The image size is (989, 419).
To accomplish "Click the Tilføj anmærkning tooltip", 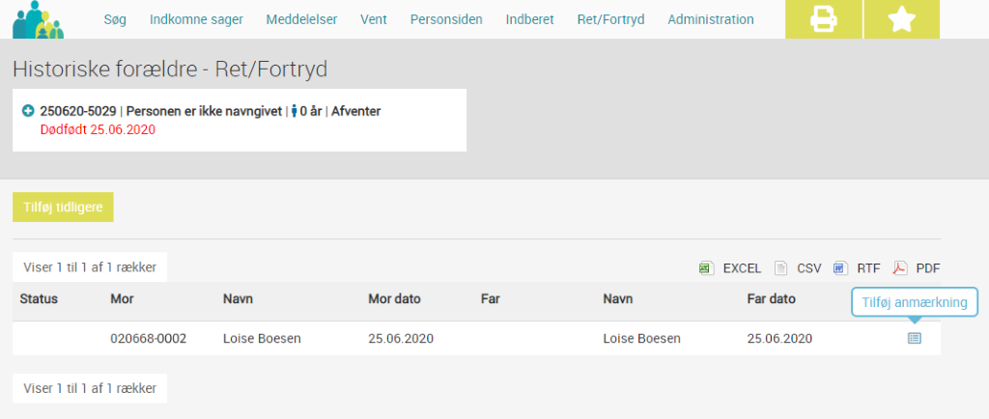I will (x=915, y=302).
